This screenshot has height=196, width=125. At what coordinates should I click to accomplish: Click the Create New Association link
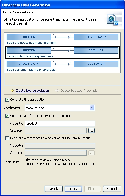[32, 91]
